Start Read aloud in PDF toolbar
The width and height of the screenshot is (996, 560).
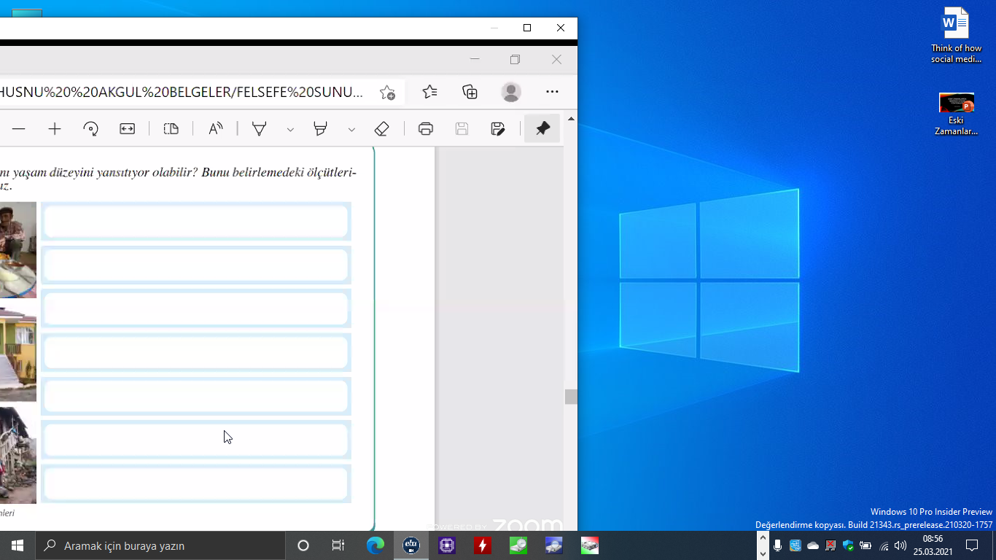pos(215,129)
